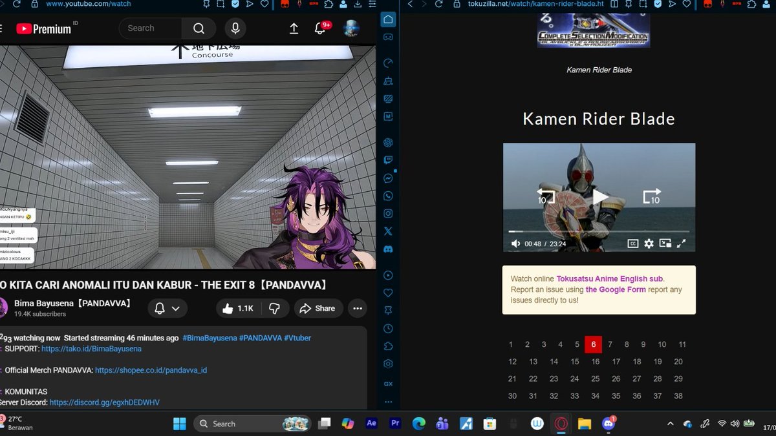Open Messenger in the Opera GX sidebar
This screenshot has width=776, height=436.
388,178
